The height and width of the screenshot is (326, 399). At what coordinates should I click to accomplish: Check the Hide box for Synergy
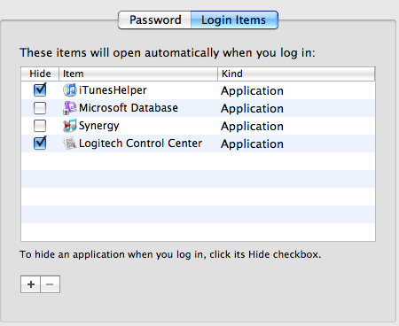point(40,126)
